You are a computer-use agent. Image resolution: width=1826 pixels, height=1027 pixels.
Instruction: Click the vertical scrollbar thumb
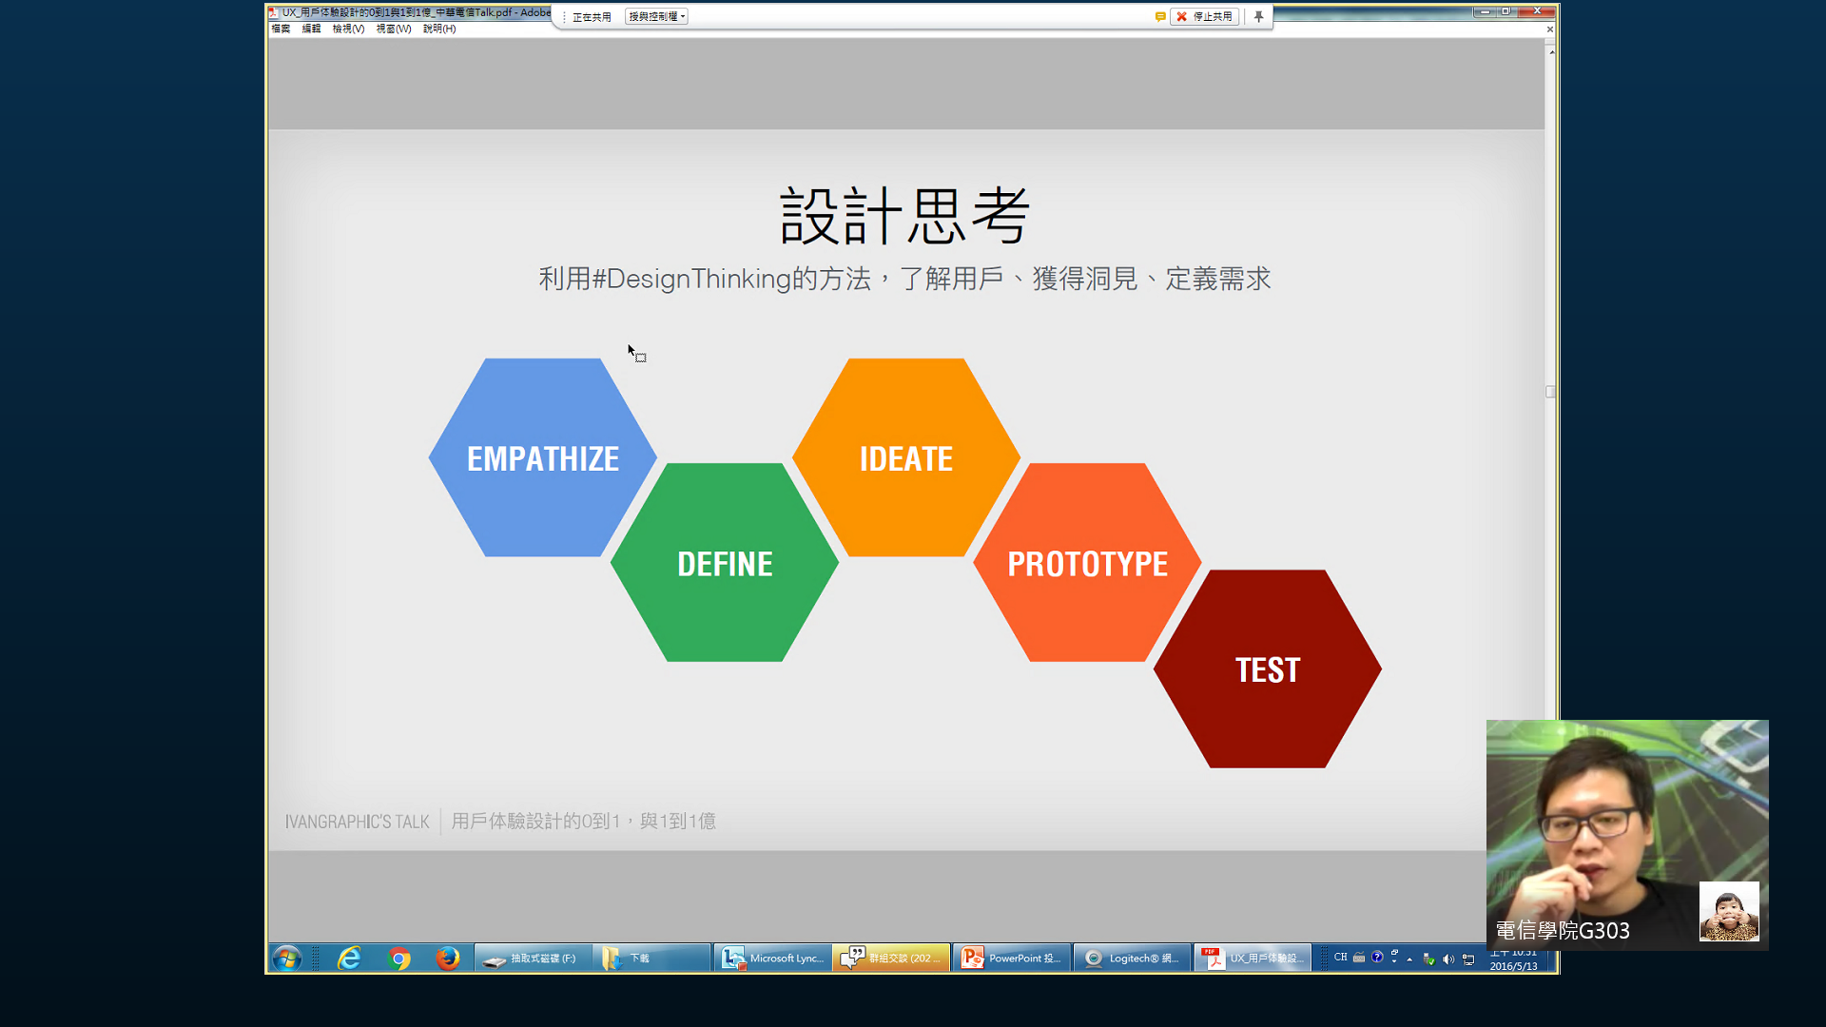point(1550,391)
